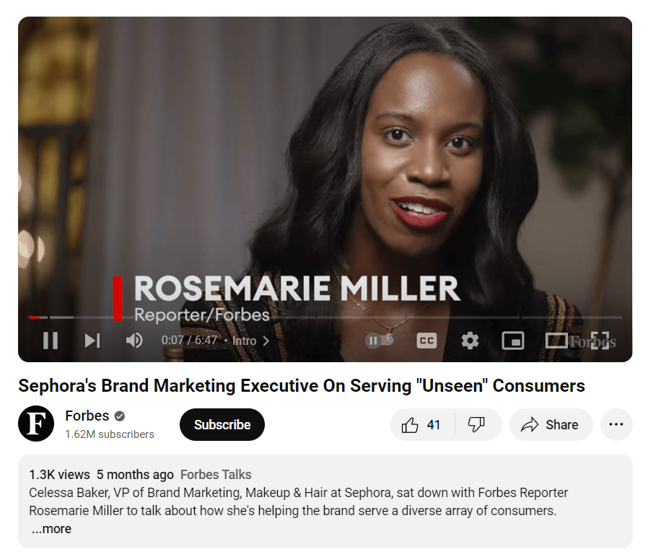The height and width of the screenshot is (557, 648).
Task: Seek on the video progress bar
Action: click(x=325, y=317)
